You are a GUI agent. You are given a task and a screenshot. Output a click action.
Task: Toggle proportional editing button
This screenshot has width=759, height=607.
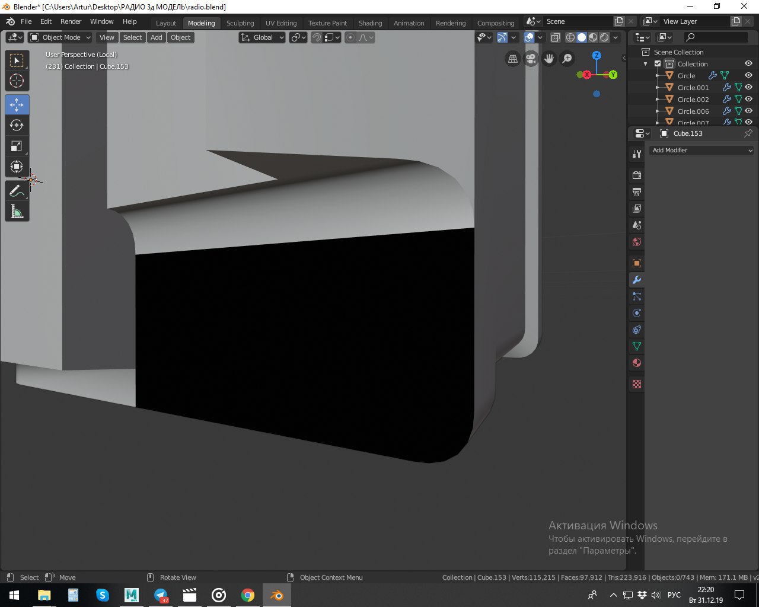(350, 37)
